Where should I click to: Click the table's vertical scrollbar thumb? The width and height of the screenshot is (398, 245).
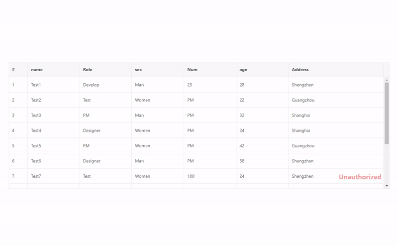[x=387, y=114]
